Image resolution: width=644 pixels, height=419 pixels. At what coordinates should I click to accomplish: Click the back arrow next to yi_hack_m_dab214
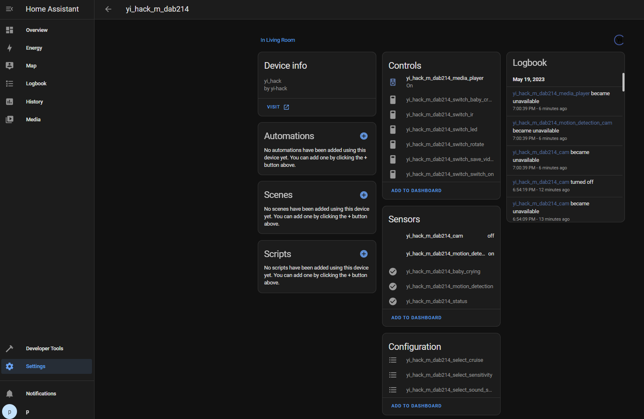coord(108,9)
